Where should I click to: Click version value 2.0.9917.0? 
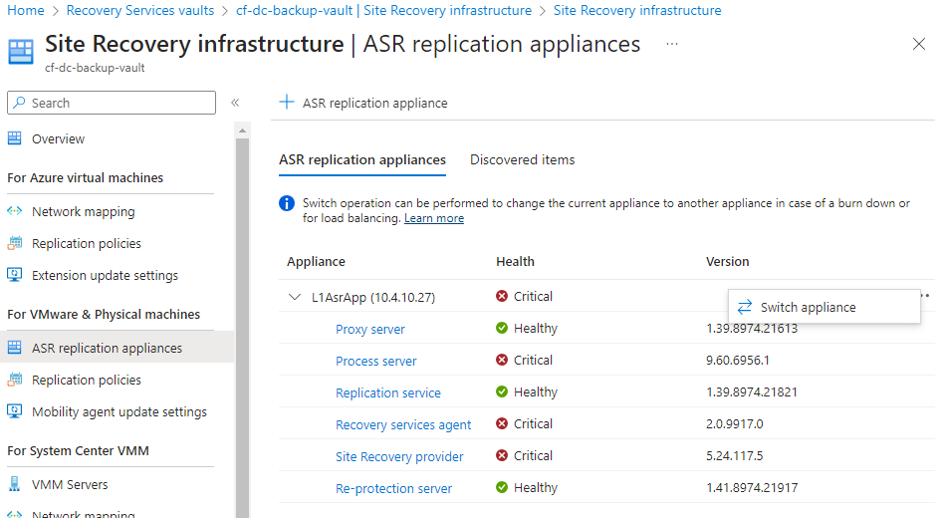pyautogui.click(x=735, y=423)
